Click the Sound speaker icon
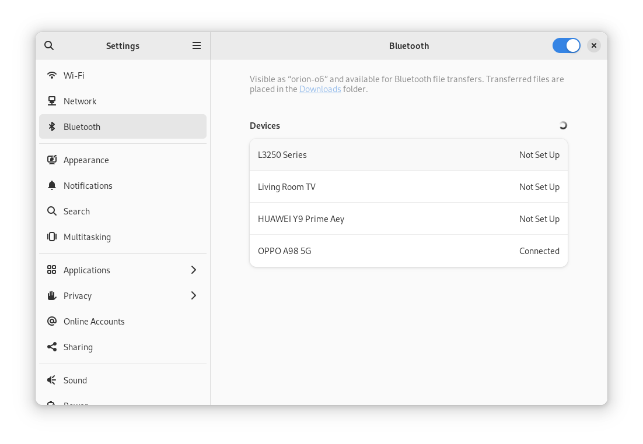The height and width of the screenshot is (444, 643). coord(52,380)
